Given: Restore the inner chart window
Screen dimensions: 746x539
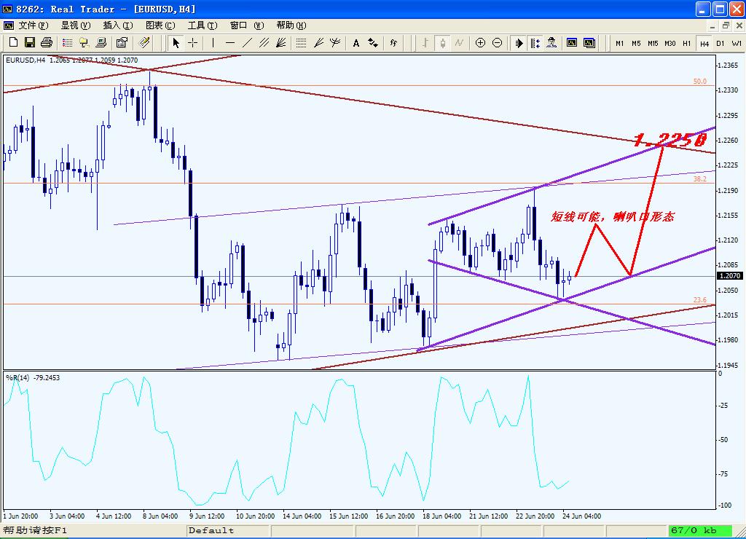Looking at the screenshot, I should 726,25.
